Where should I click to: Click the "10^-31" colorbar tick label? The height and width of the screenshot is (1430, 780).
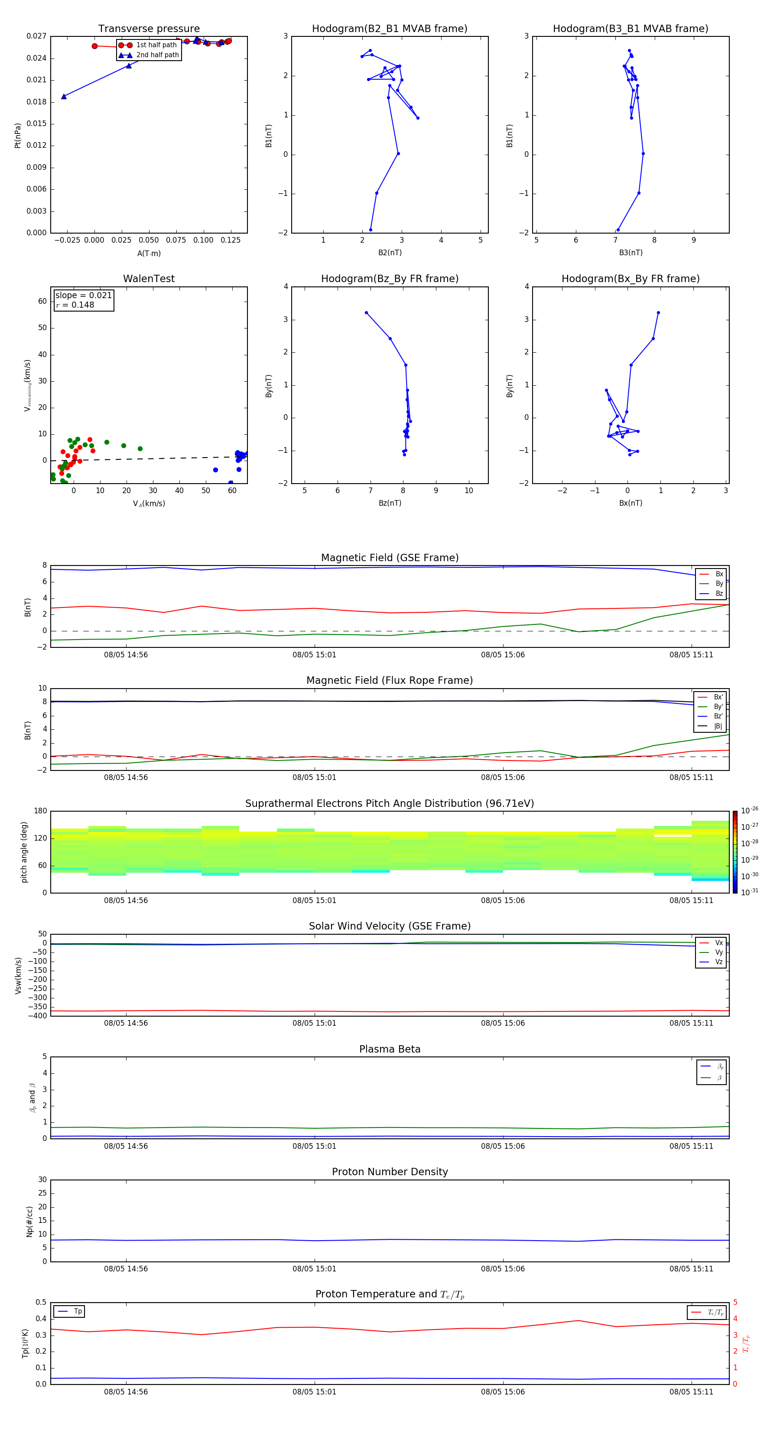(750, 892)
